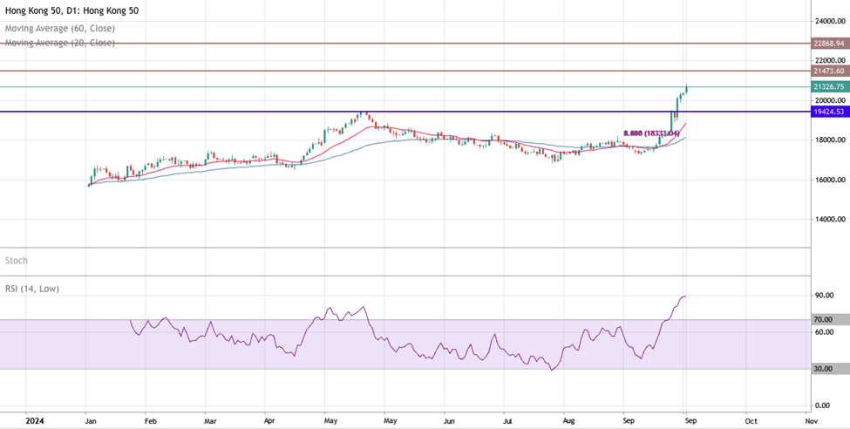Select the 22868.94 resistance price tag

pyautogui.click(x=829, y=43)
